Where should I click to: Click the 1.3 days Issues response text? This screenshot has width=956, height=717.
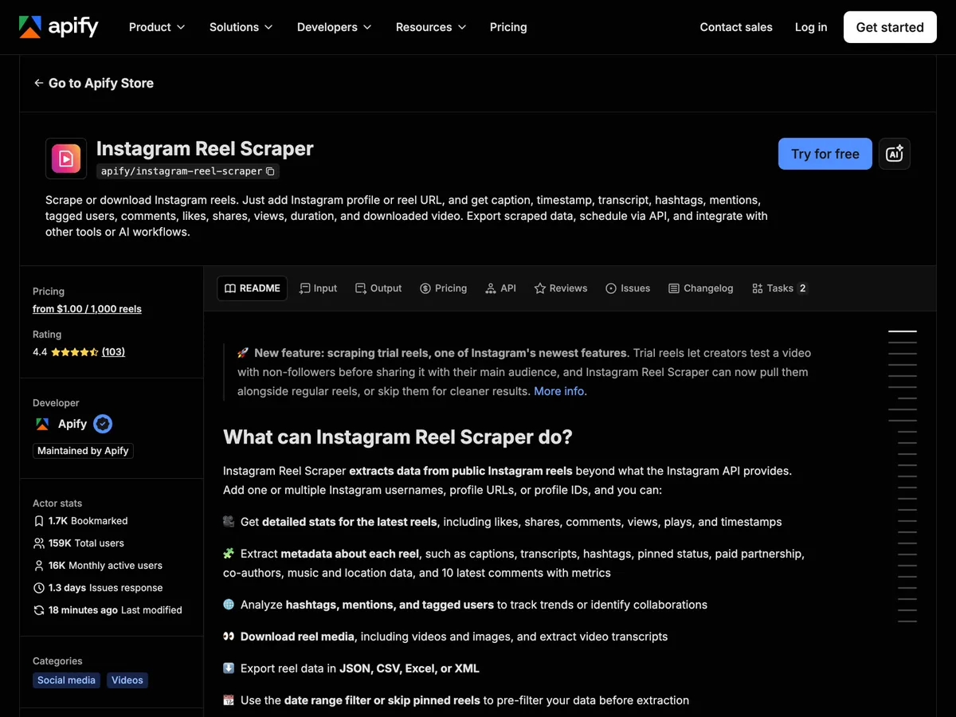105,588
